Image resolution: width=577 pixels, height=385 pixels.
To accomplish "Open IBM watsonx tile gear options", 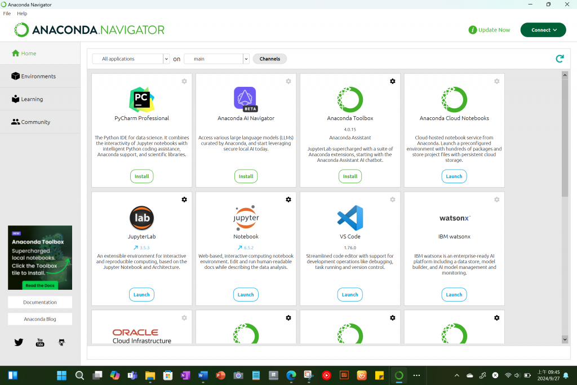I will coord(497,200).
